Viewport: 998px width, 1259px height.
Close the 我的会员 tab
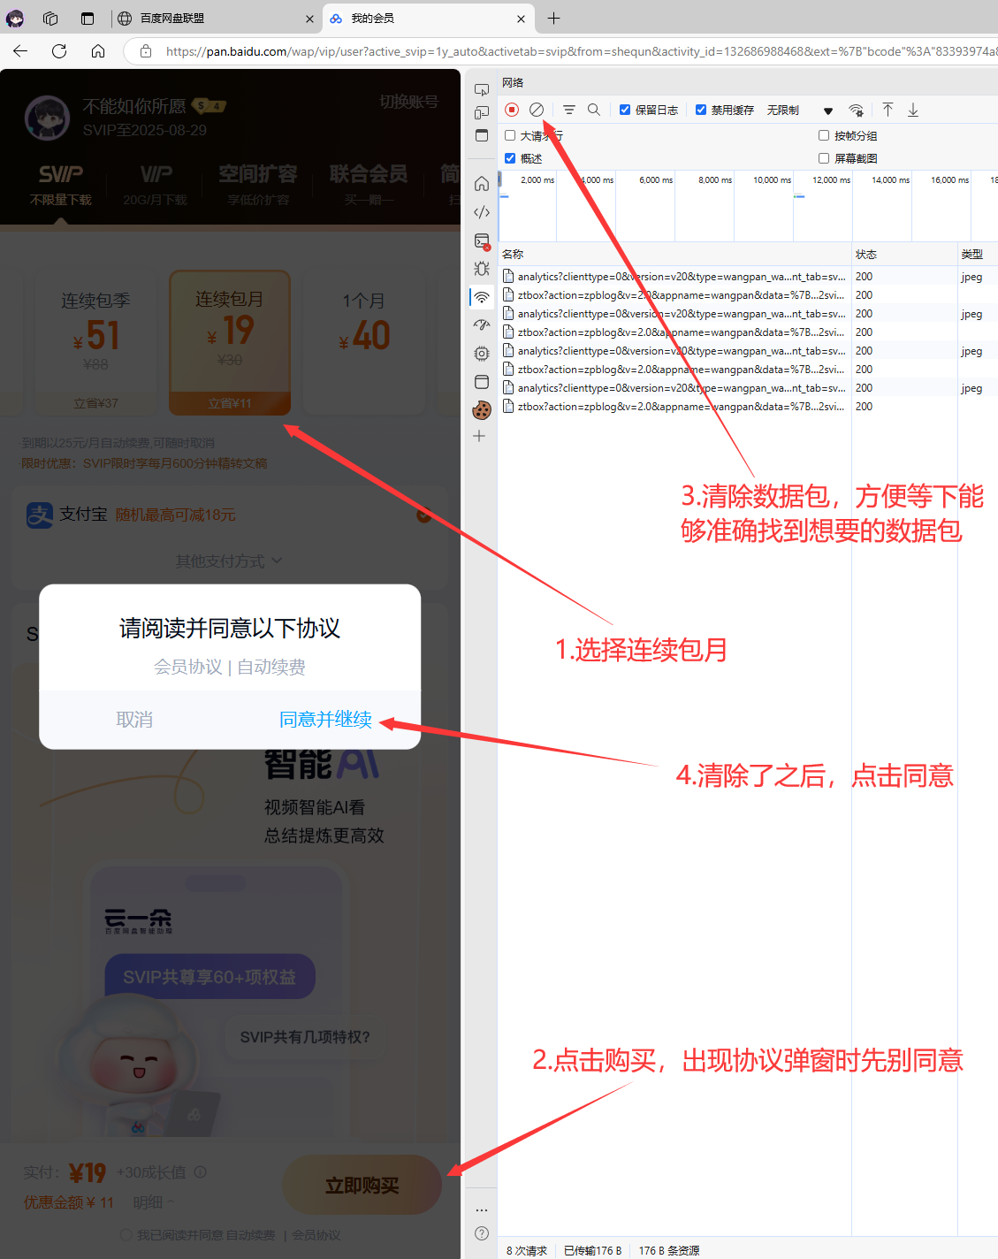pos(521,19)
